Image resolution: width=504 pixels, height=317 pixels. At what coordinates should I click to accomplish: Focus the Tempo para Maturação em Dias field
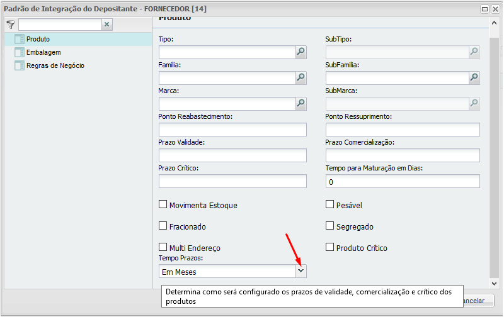point(403,181)
